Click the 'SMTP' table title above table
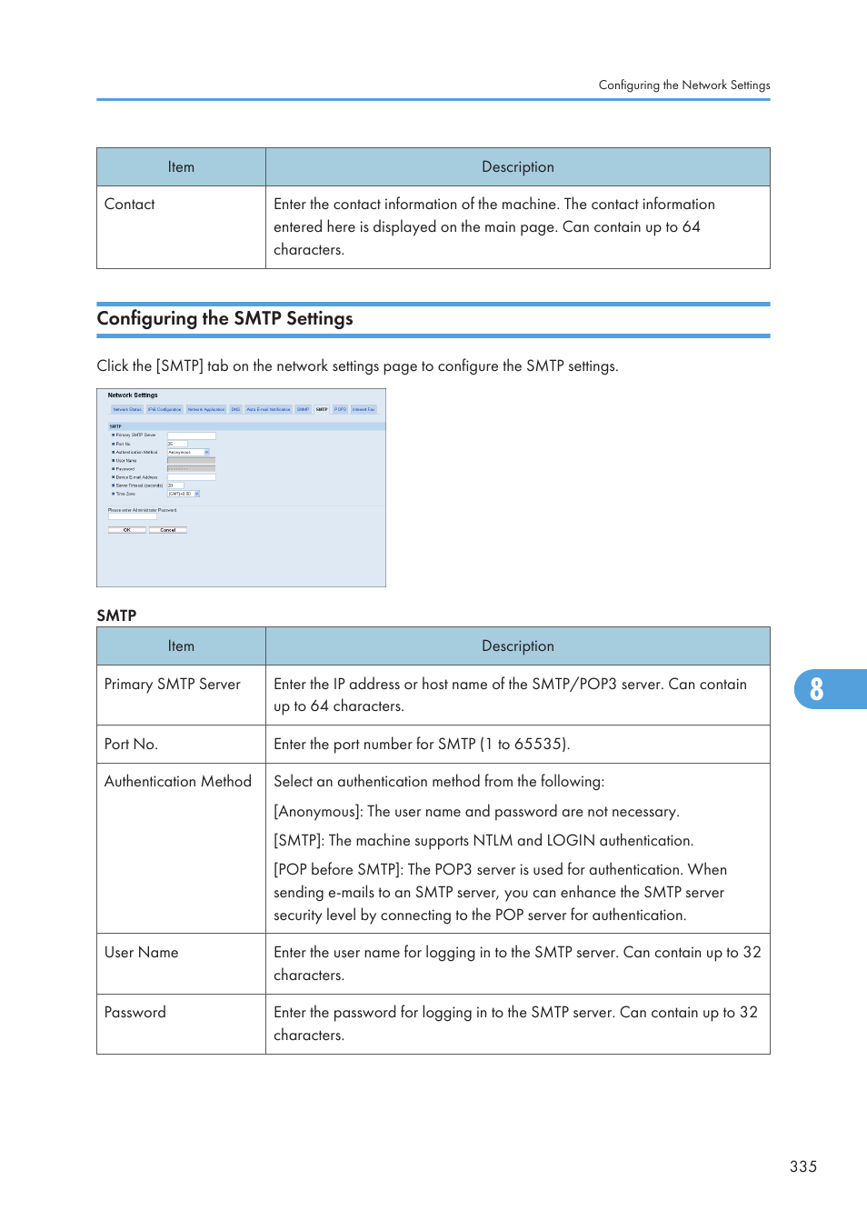Image resolution: width=867 pixels, height=1231 pixels. point(116,615)
